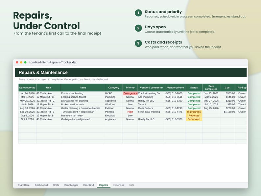Select the $385.00 cost cell
This screenshot has height=196, width=261.
[227, 93]
